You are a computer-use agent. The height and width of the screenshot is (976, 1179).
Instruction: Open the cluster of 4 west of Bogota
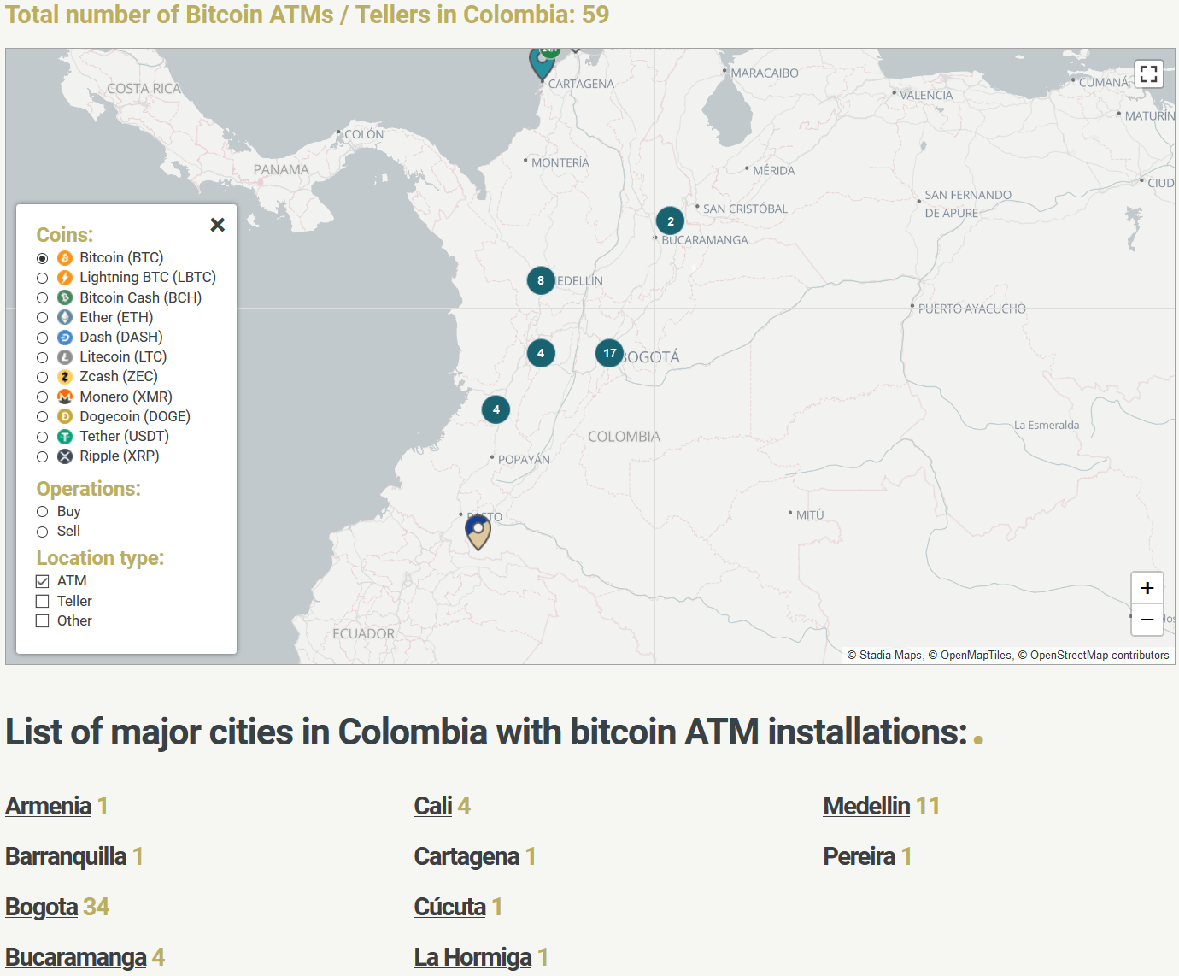click(x=541, y=353)
